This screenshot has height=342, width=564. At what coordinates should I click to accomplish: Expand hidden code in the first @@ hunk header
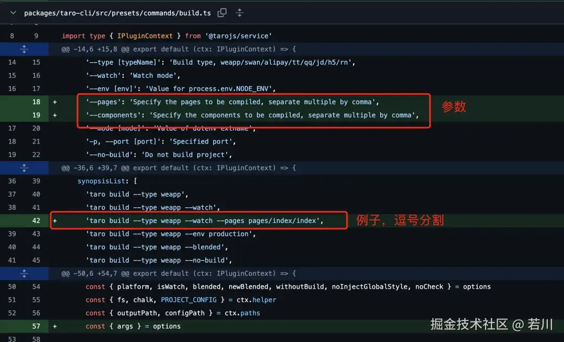point(24,49)
